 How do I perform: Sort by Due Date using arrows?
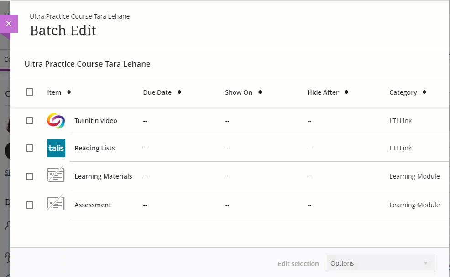[x=179, y=92]
